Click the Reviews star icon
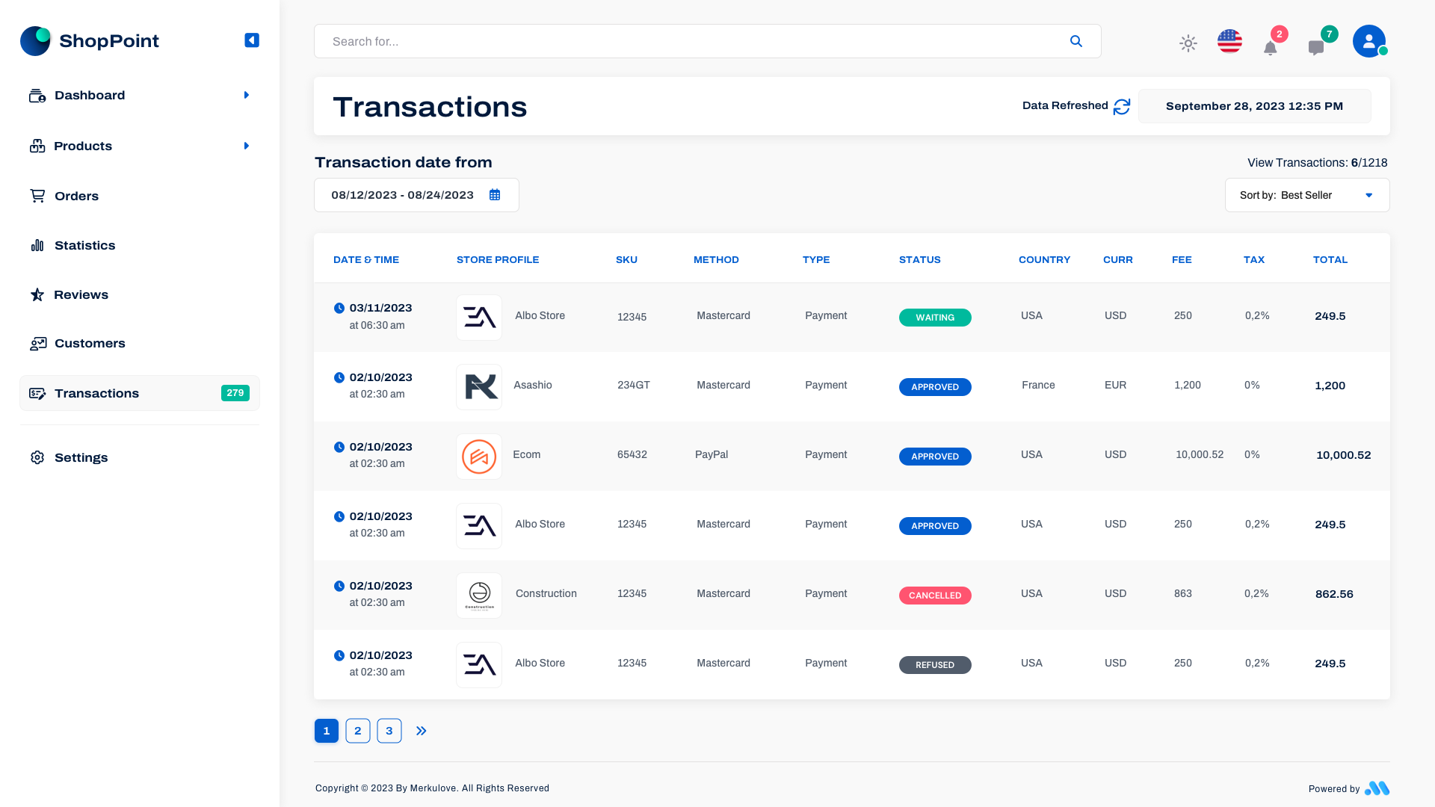Viewport: 1435px width, 807px height. (37, 294)
